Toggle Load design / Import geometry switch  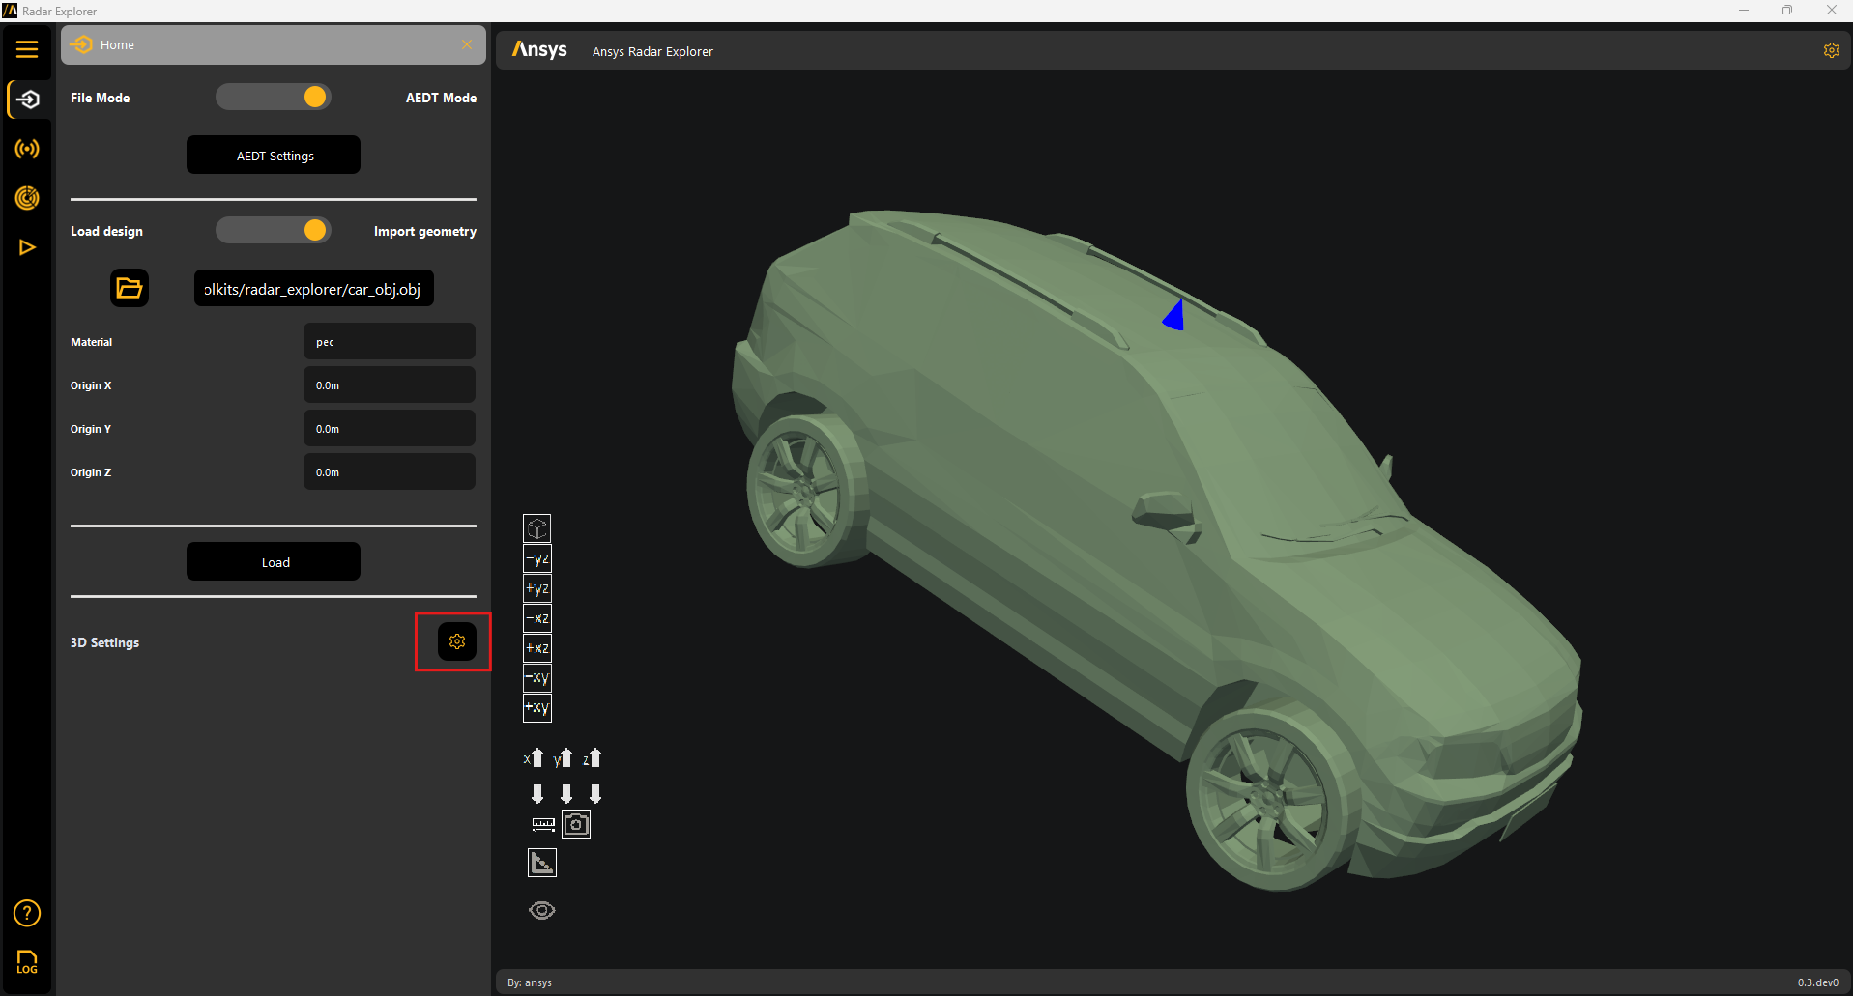(x=274, y=230)
